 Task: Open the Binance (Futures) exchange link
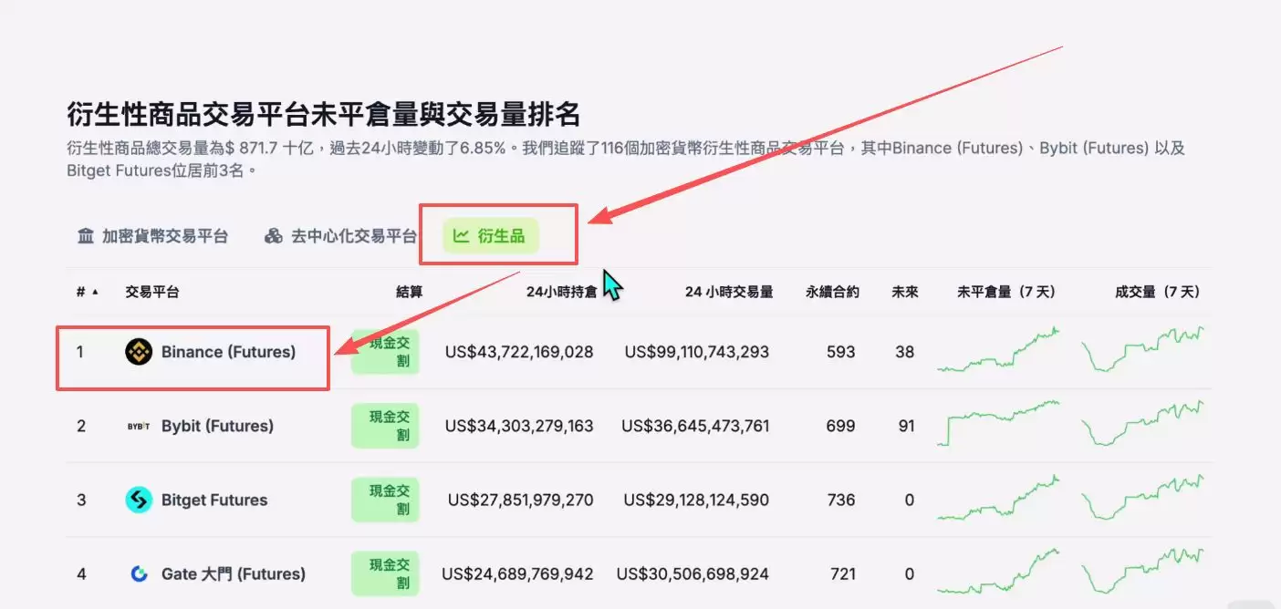coord(224,351)
